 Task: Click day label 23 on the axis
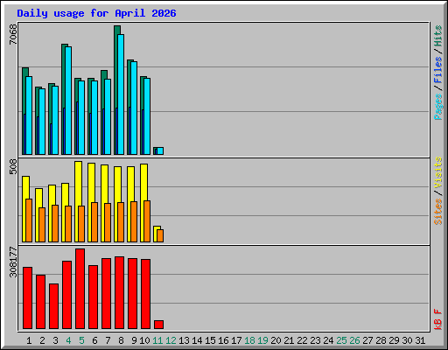tap(315, 340)
